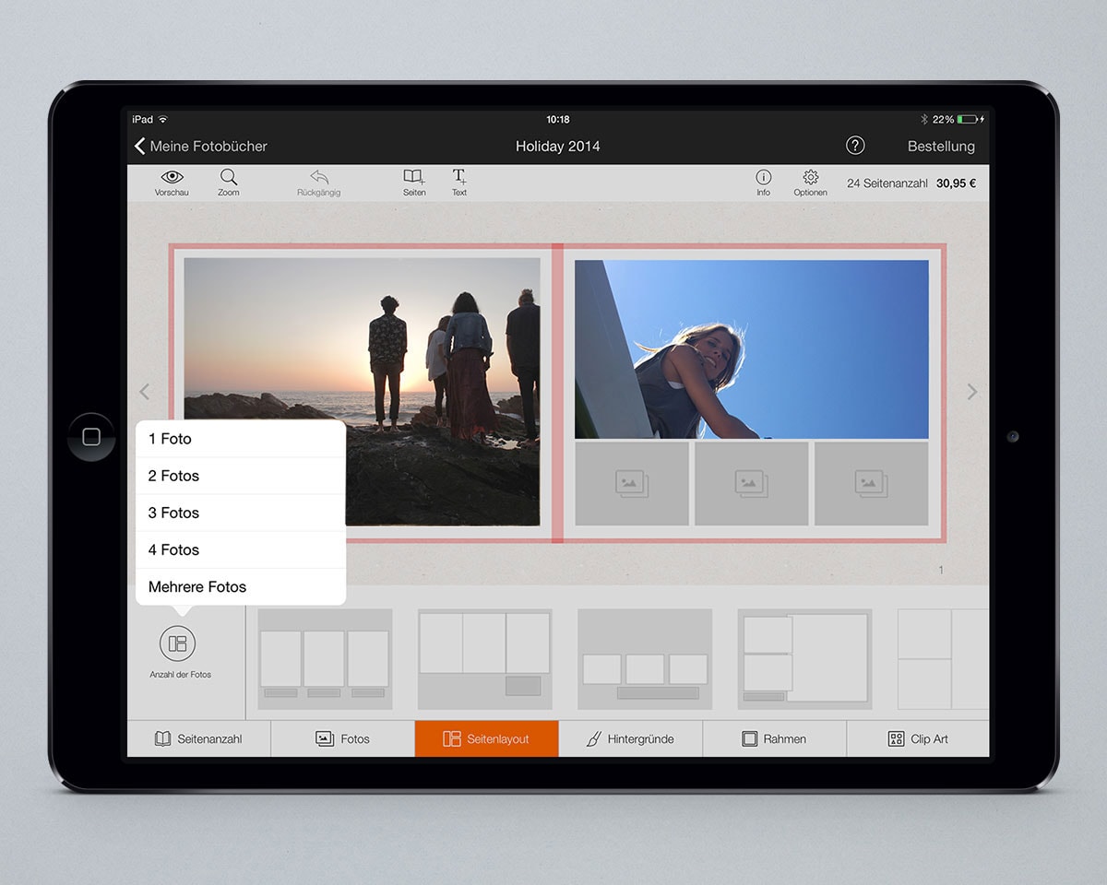
Task: Open the Hintergründe tab
Action: tap(630, 738)
